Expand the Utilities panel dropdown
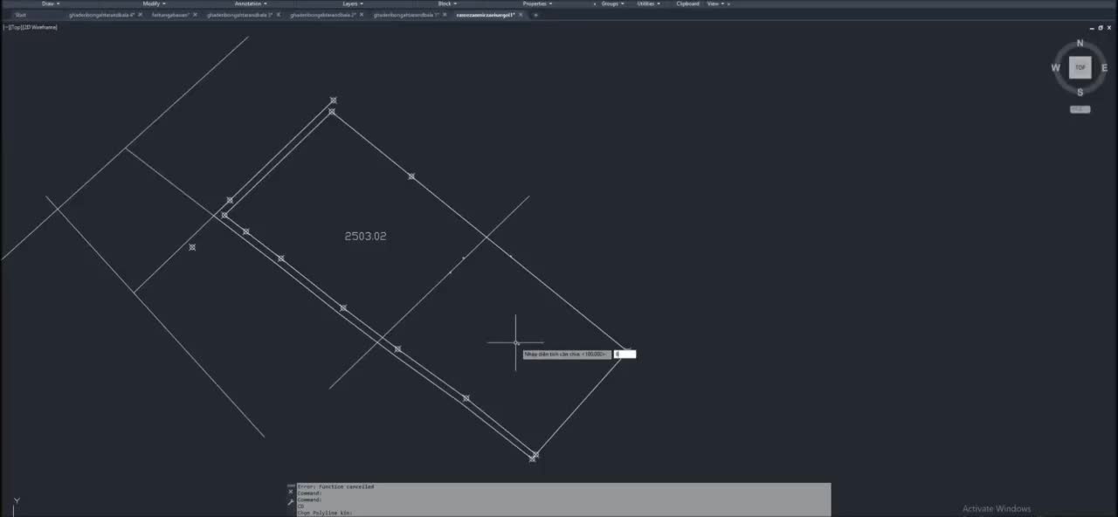1118x517 pixels. [648, 3]
